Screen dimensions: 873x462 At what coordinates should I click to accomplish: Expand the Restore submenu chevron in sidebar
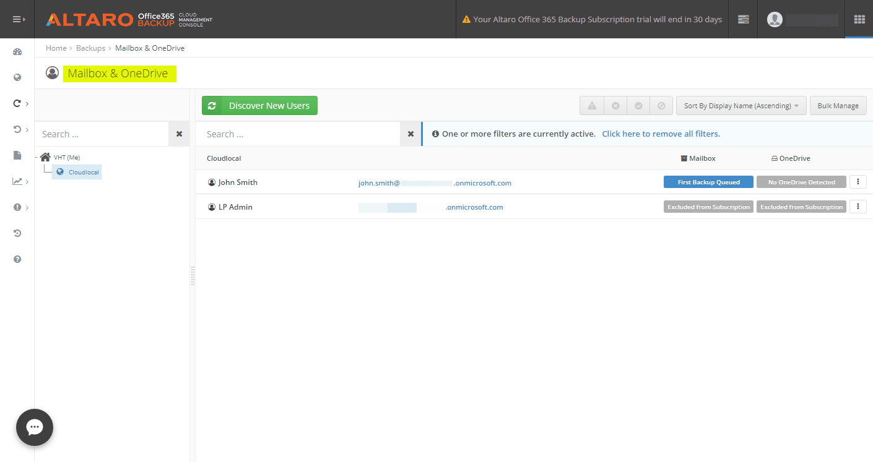click(28, 130)
